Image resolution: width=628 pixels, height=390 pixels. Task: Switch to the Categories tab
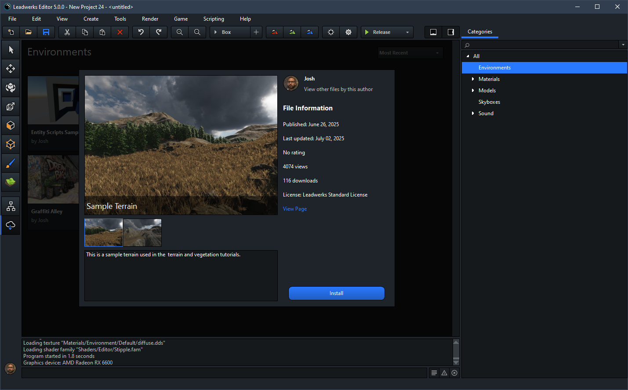(479, 32)
